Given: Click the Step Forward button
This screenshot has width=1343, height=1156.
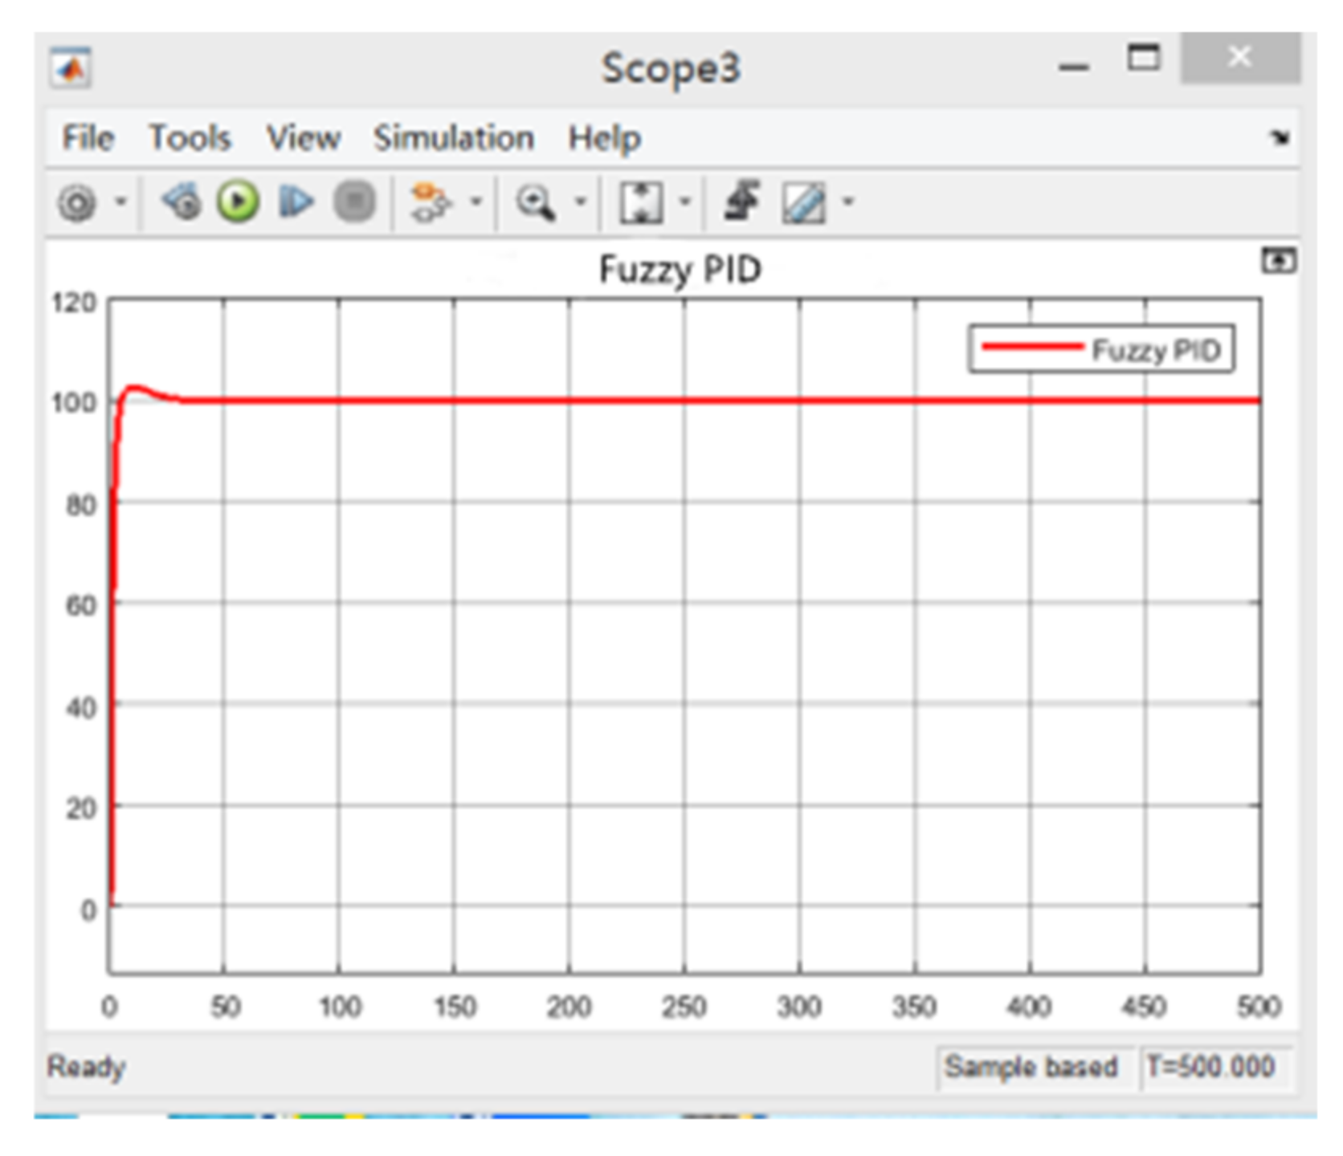Looking at the screenshot, I should click(296, 201).
